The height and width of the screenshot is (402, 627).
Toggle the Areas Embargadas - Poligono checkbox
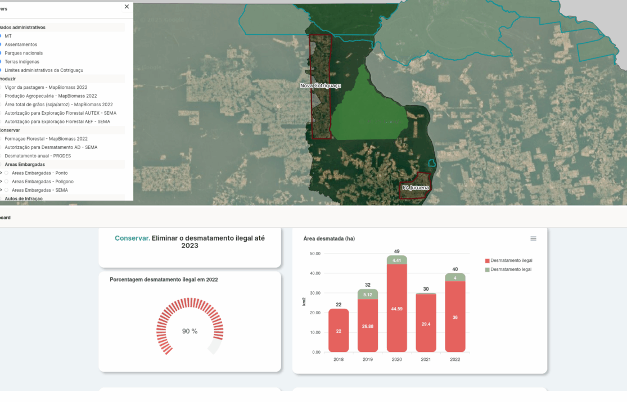pyautogui.click(x=7, y=182)
